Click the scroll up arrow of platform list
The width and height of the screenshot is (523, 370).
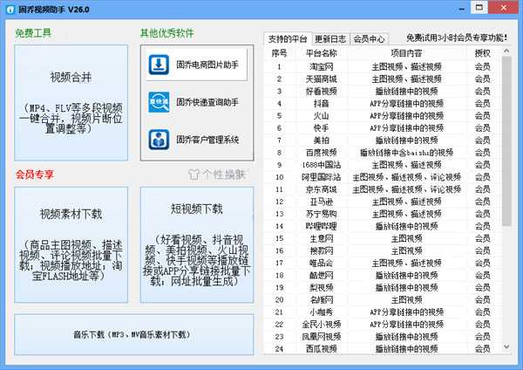click(x=506, y=51)
